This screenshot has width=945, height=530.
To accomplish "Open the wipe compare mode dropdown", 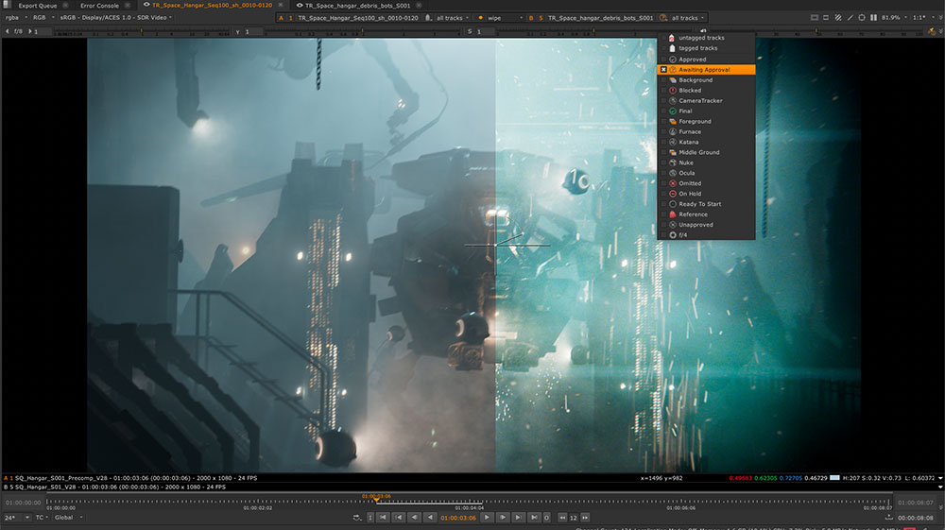I will pyautogui.click(x=503, y=18).
